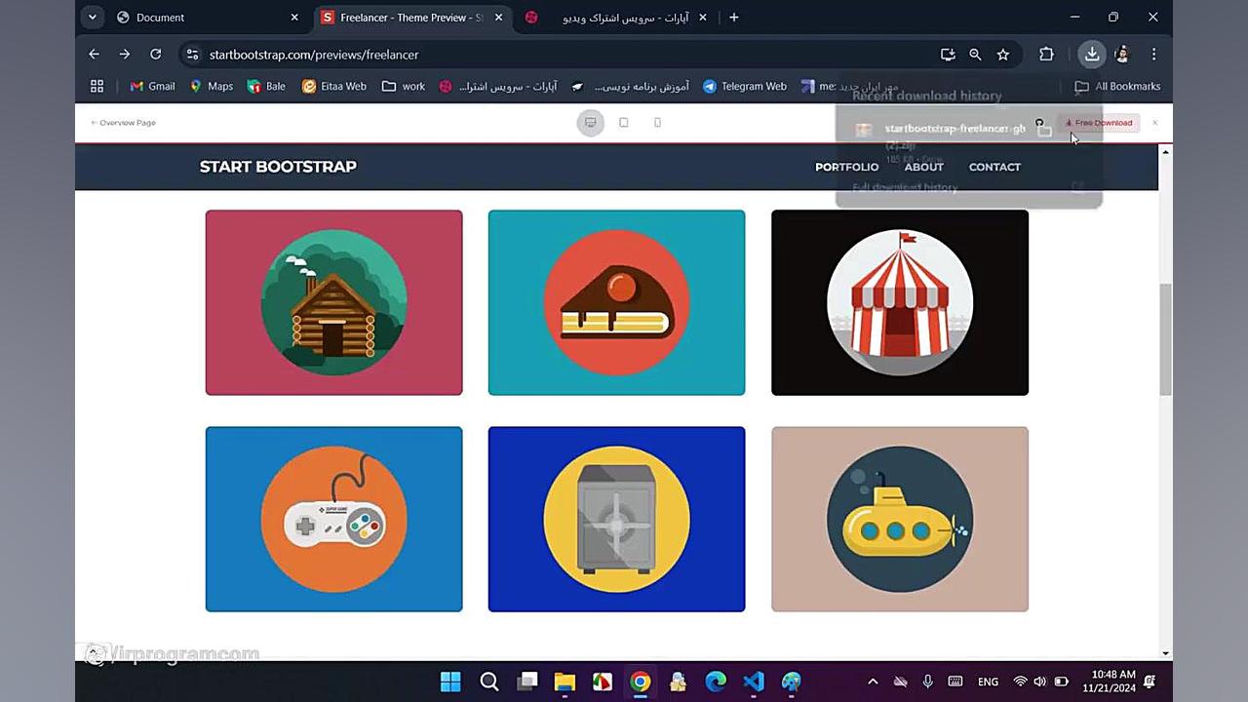Click the START BOOTSTRAP brand link
The width and height of the screenshot is (1248, 702).
coord(278,167)
